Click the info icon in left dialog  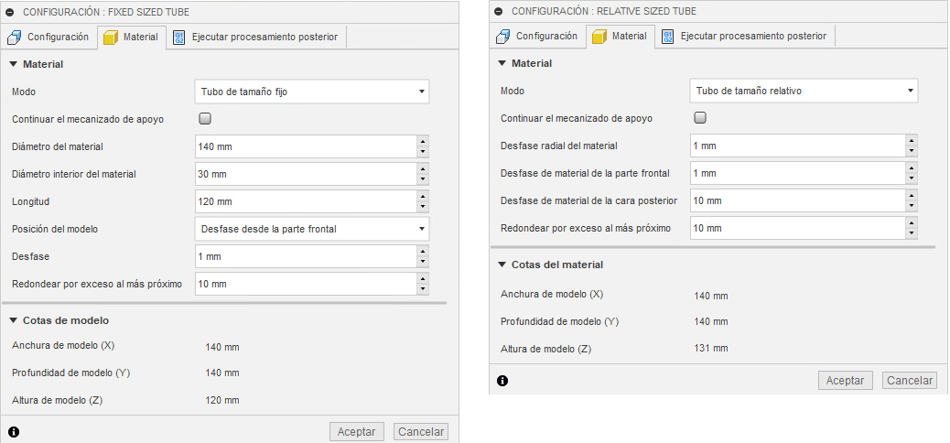(14, 431)
